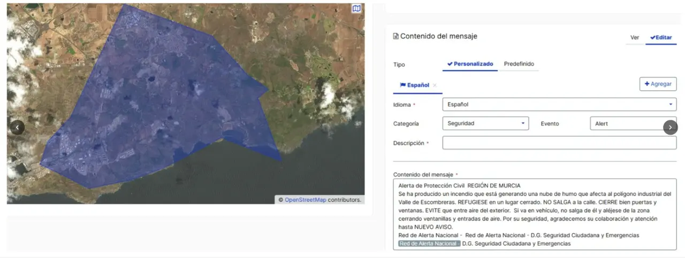Viewport: 685px width, 258px height.
Task: Open the OpenStreetMap attribution link
Action: (x=305, y=200)
